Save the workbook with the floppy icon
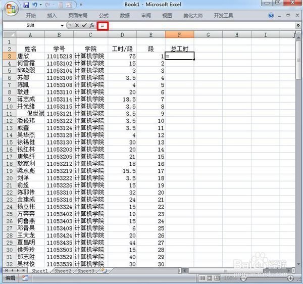The height and width of the screenshot is (284, 303). coord(26,5)
